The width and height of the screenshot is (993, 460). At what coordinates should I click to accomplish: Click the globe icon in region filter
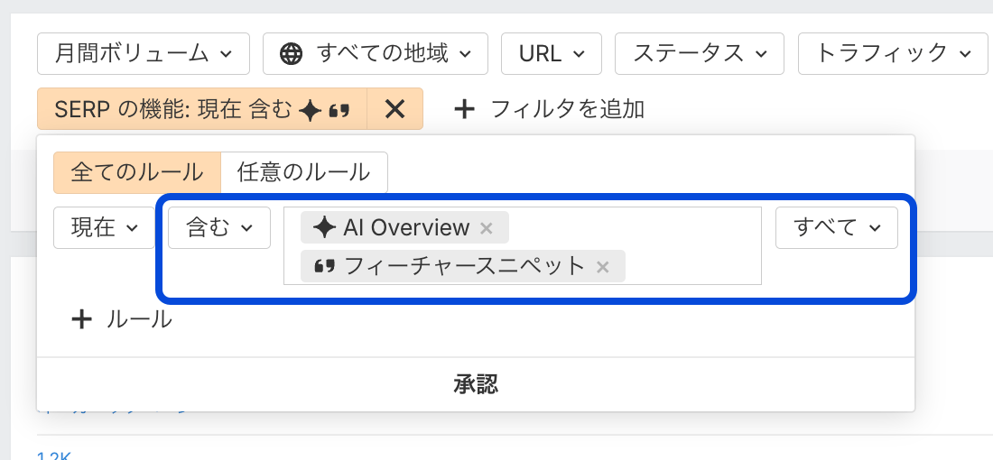(291, 54)
